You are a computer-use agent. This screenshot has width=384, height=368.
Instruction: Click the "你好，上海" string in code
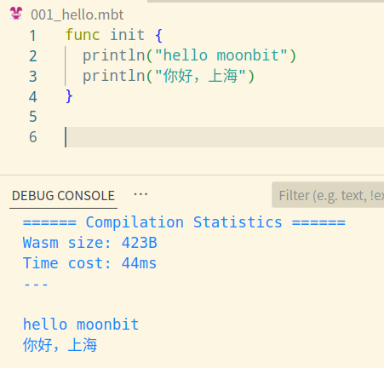[x=200, y=76]
